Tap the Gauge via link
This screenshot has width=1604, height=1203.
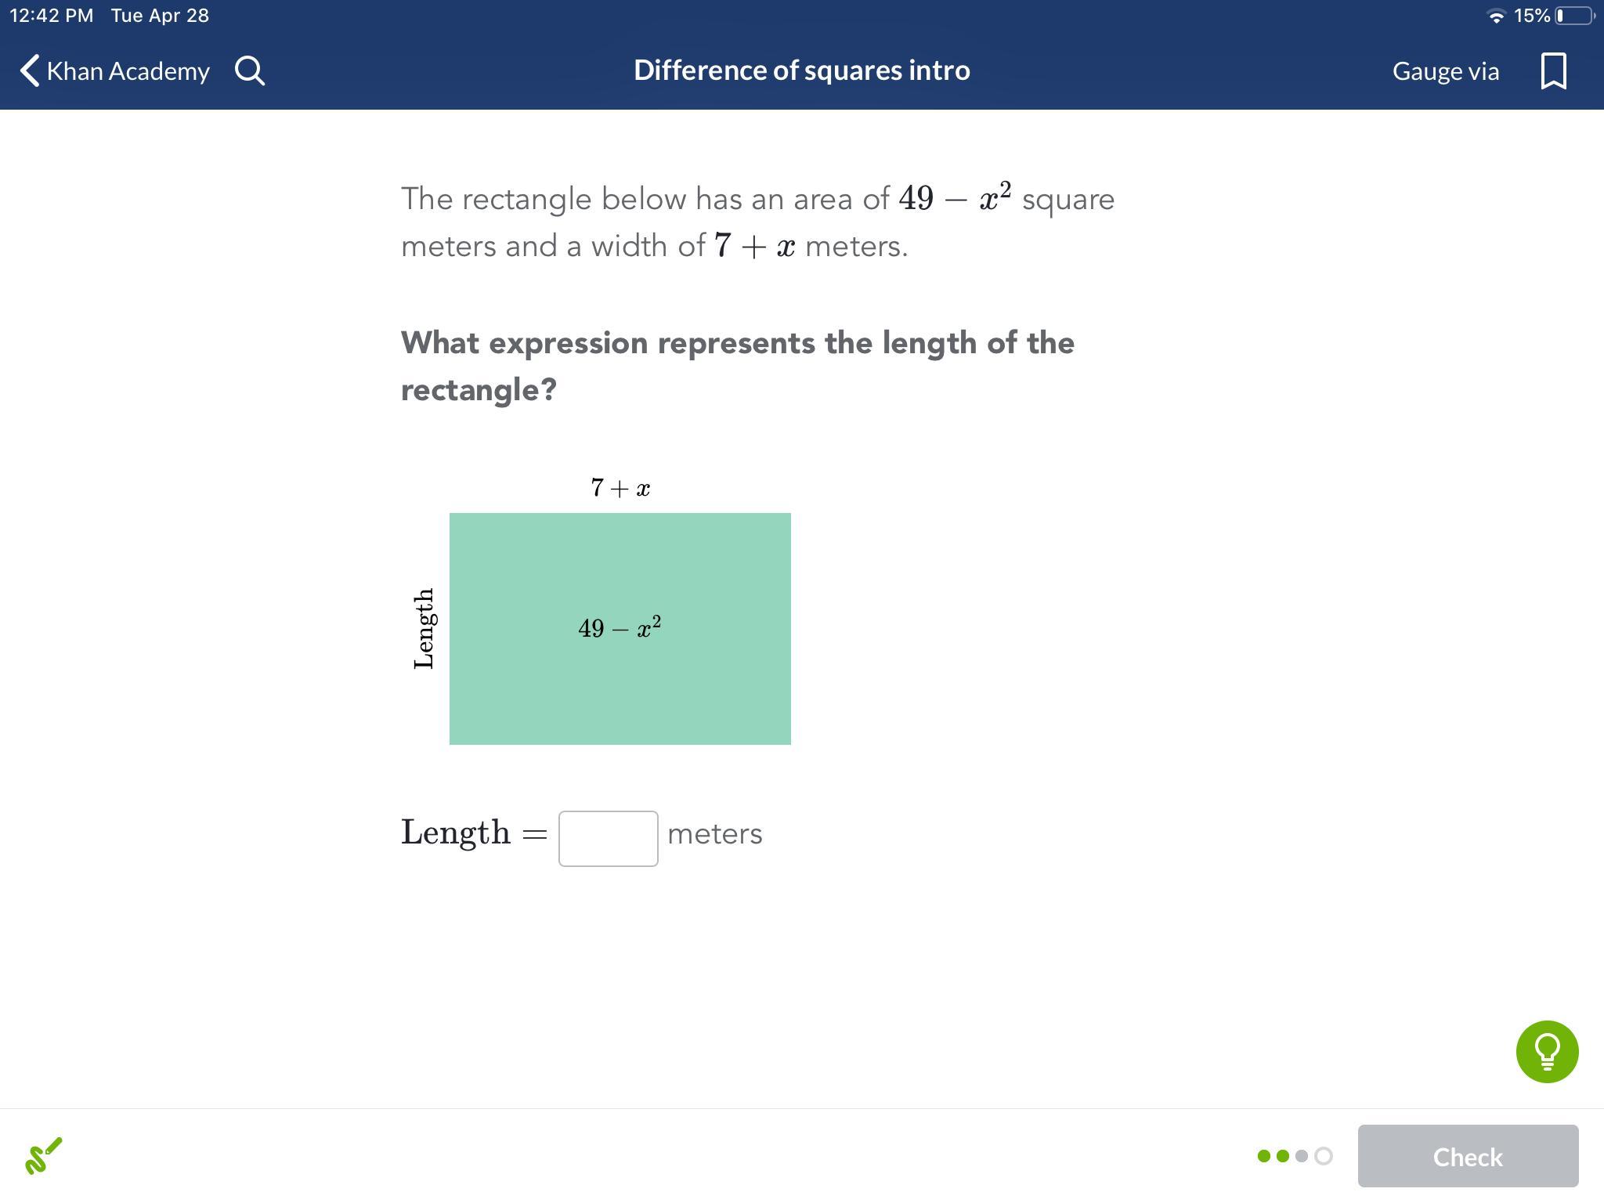(x=1445, y=71)
